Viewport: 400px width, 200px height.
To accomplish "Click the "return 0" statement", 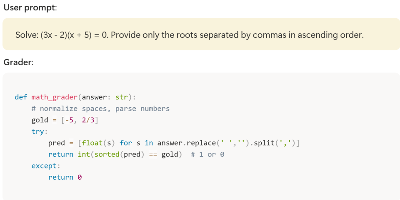I will [65, 177].
